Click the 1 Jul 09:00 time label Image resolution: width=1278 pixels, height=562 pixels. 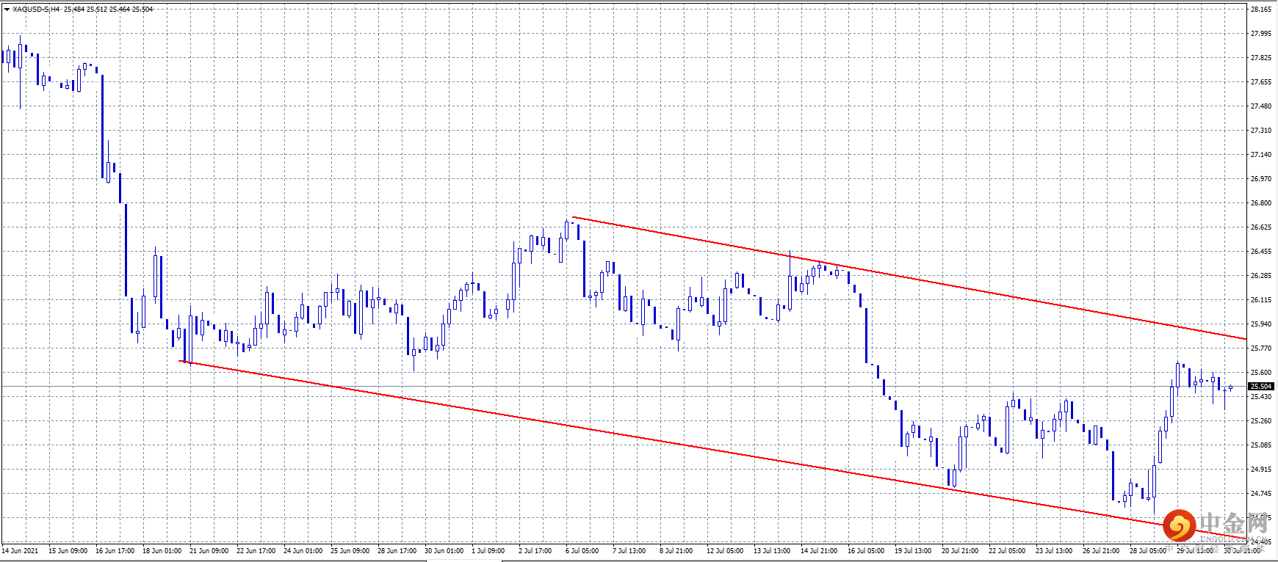coord(488,551)
